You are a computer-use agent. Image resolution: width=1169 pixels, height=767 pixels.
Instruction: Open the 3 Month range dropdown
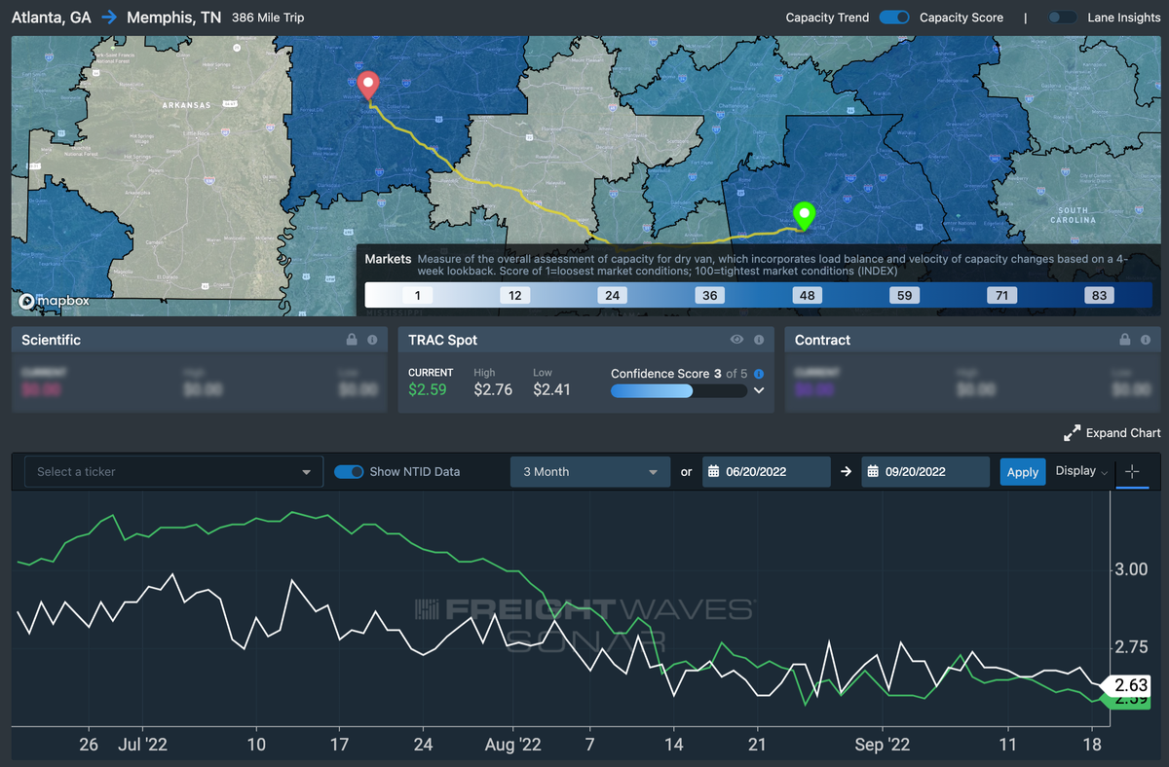coord(590,472)
